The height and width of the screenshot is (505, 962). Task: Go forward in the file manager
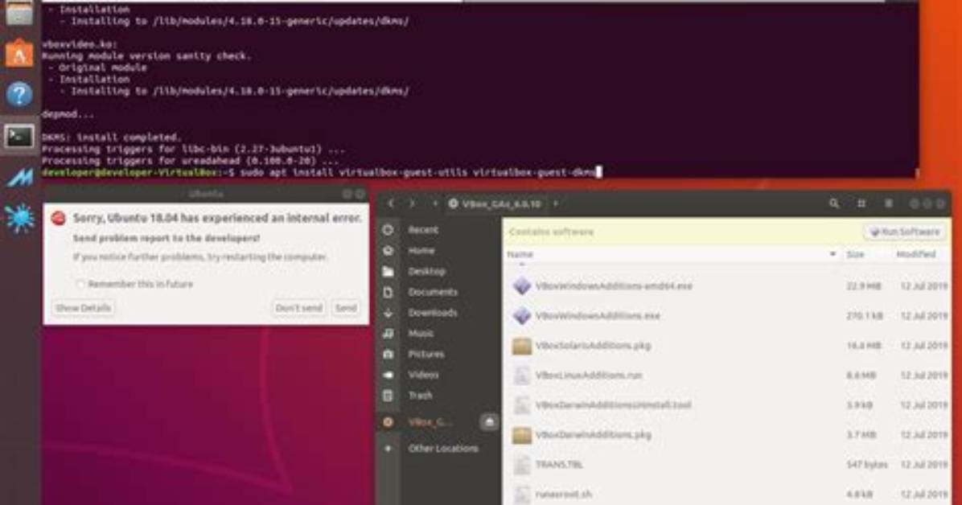coord(413,203)
